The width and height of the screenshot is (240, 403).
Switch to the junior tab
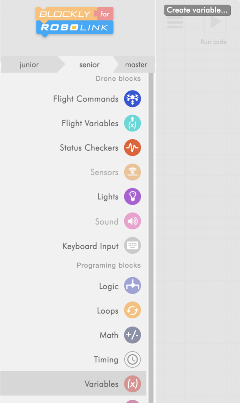[30, 65]
